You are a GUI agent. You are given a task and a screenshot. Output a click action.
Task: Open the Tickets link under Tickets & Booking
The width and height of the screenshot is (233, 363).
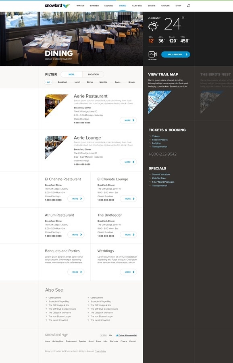156,136
